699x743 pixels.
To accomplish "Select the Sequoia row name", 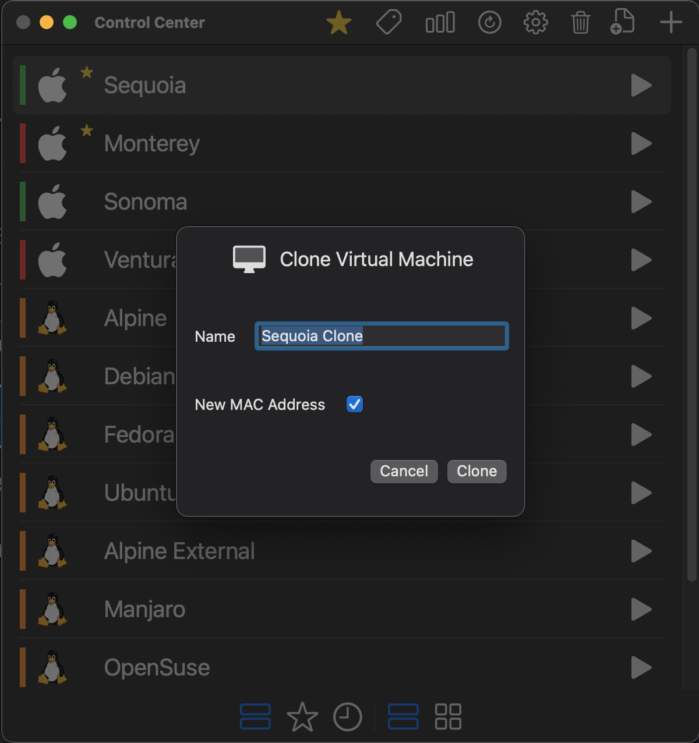I will pyautogui.click(x=145, y=86).
